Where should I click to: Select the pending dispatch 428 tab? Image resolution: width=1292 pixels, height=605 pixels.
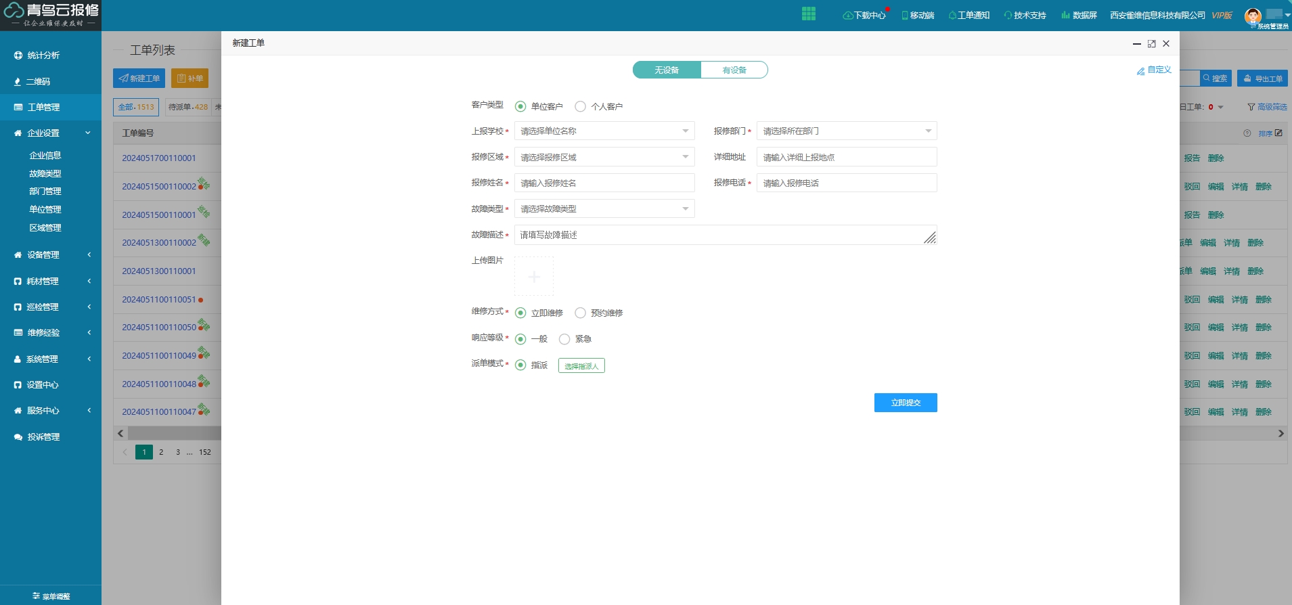[x=188, y=107]
